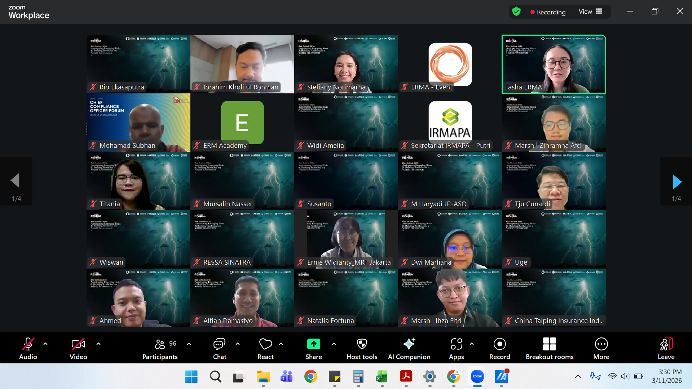Open the Apps menu icon

point(456,348)
